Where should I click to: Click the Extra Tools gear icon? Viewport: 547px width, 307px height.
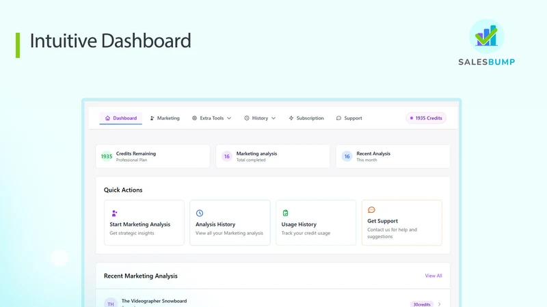(x=194, y=118)
